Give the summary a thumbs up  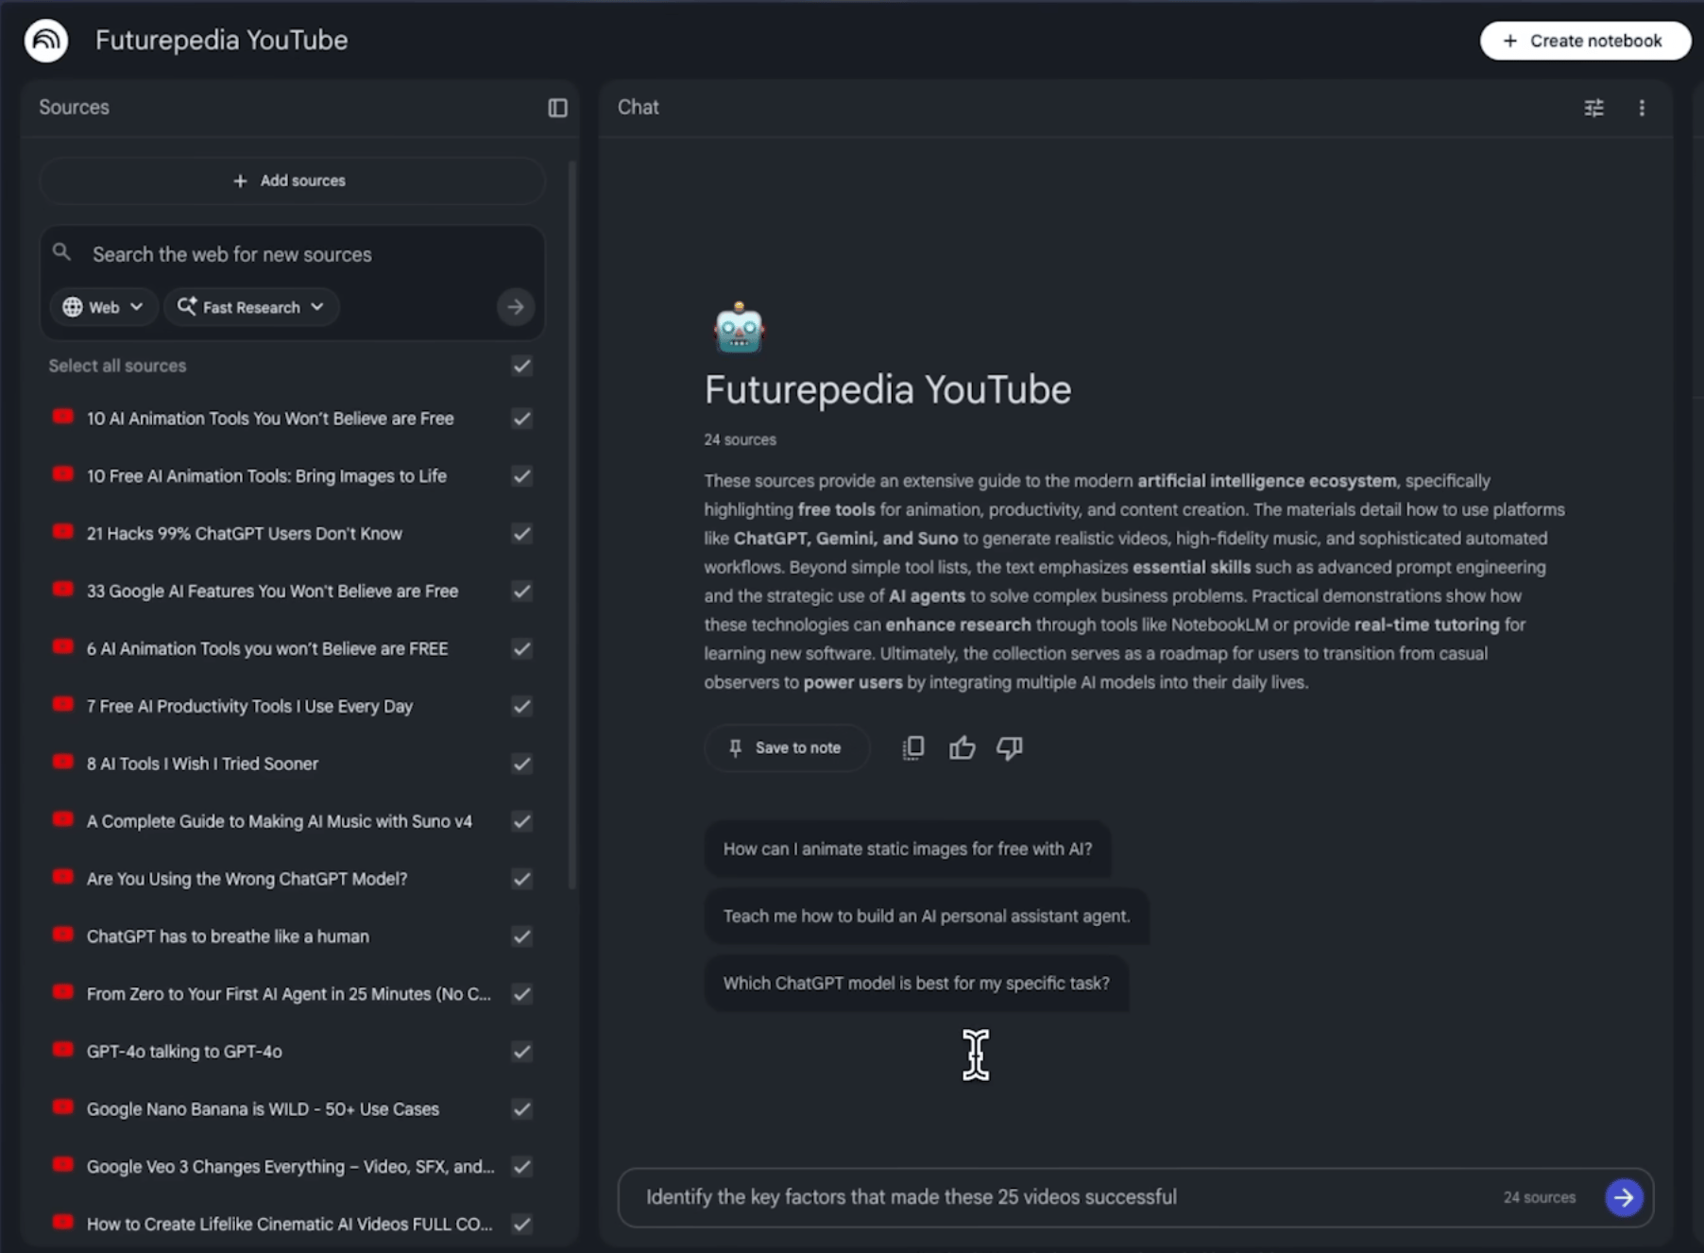click(x=962, y=748)
